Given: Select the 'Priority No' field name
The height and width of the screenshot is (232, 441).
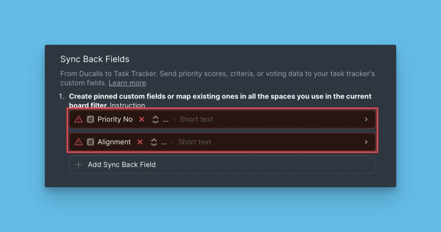Looking at the screenshot, I should pyautogui.click(x=115, y=119).
